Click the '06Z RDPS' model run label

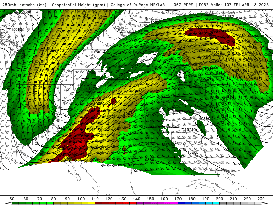(x=184, y=5)
